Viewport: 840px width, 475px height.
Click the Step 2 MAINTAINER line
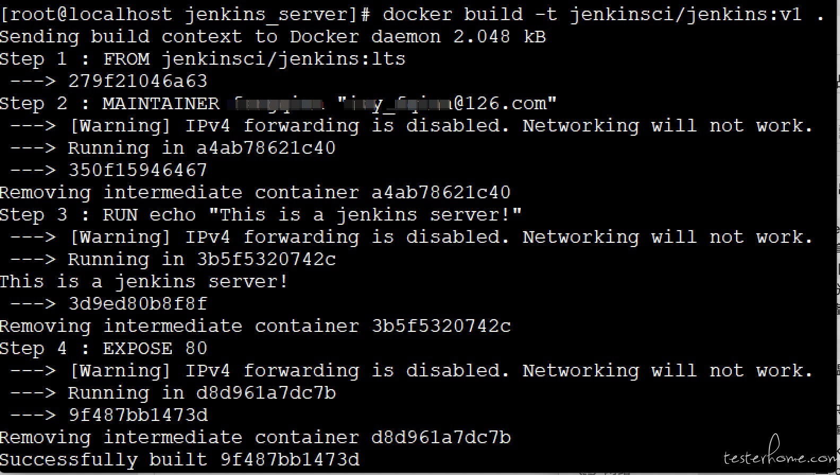(x=278, y=103)
